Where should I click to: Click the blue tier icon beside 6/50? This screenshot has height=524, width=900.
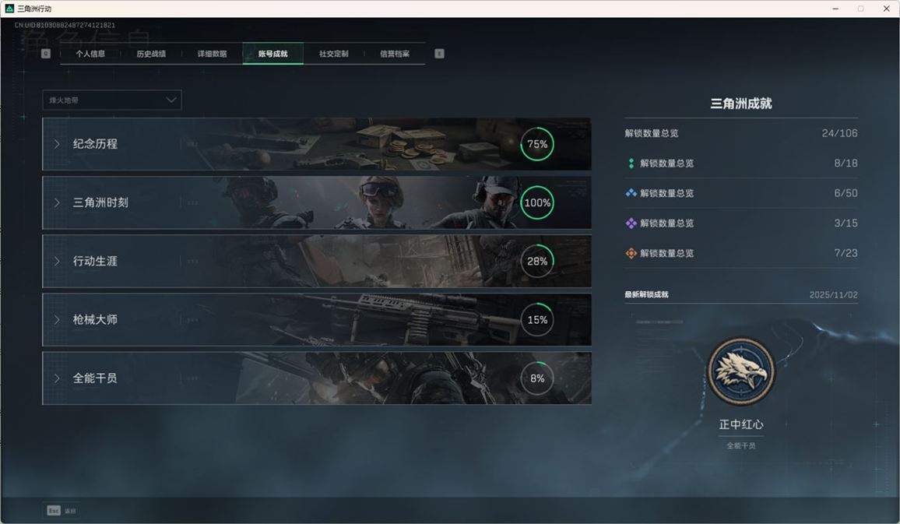(631, 193)
